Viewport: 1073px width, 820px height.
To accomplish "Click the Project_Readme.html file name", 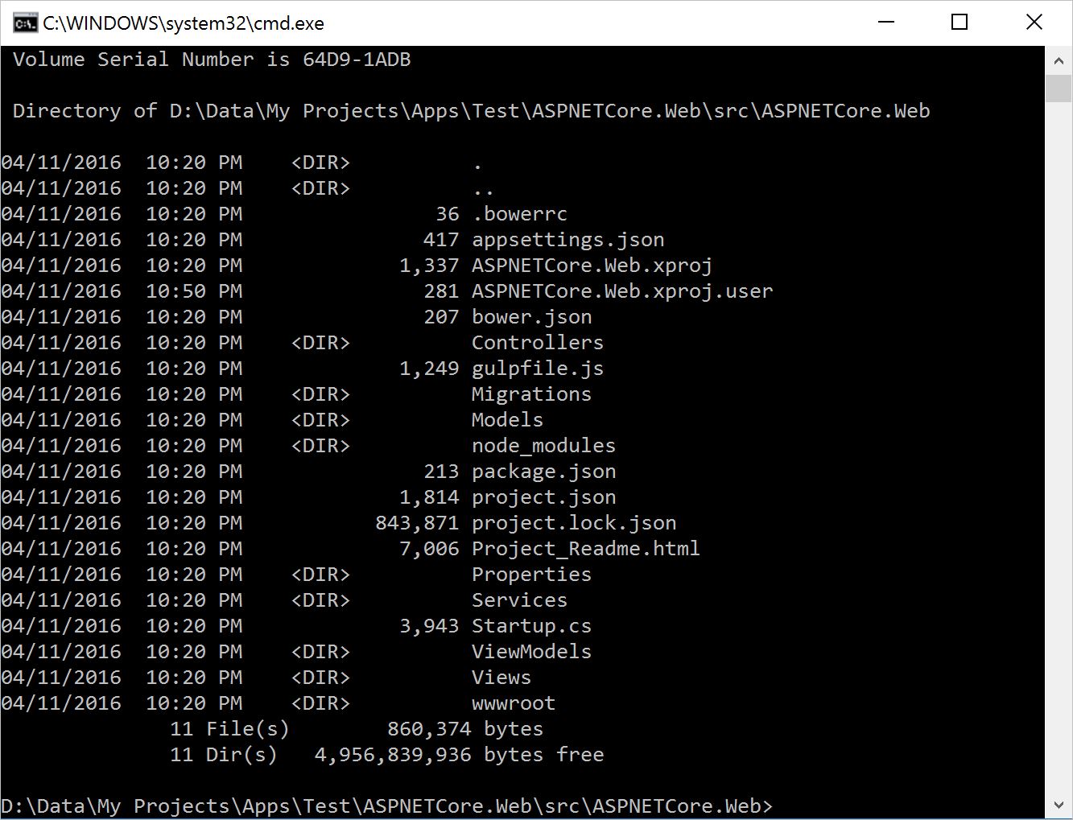I will 585,549.
